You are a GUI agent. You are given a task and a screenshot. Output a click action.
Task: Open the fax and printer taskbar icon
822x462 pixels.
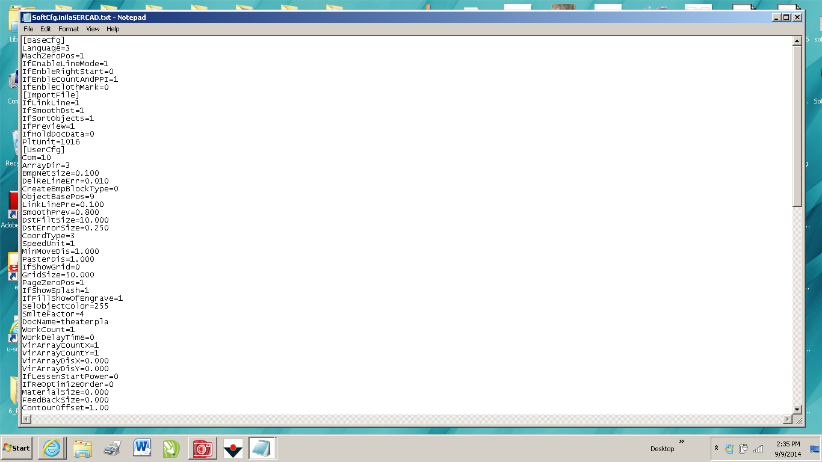113,448
